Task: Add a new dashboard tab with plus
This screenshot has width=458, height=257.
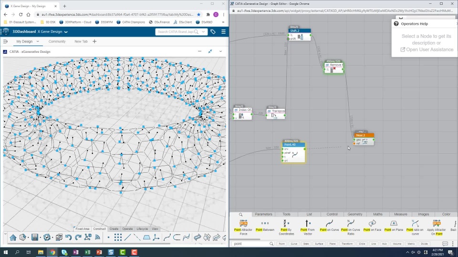Action: 94,41
